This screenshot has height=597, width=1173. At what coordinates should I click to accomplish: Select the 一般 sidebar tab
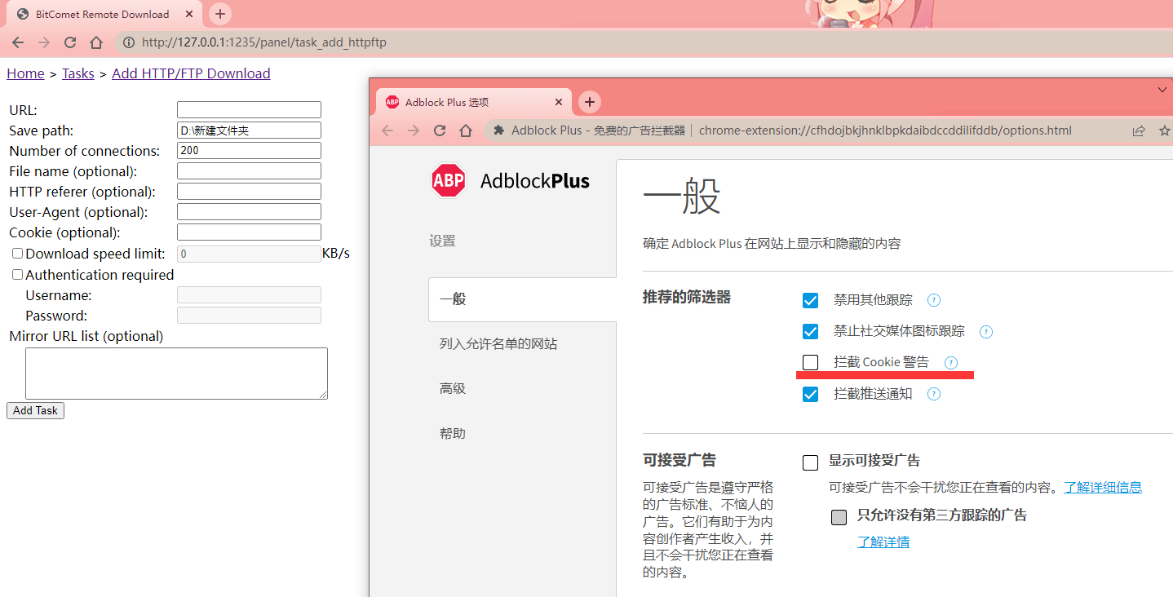(522, 299)
